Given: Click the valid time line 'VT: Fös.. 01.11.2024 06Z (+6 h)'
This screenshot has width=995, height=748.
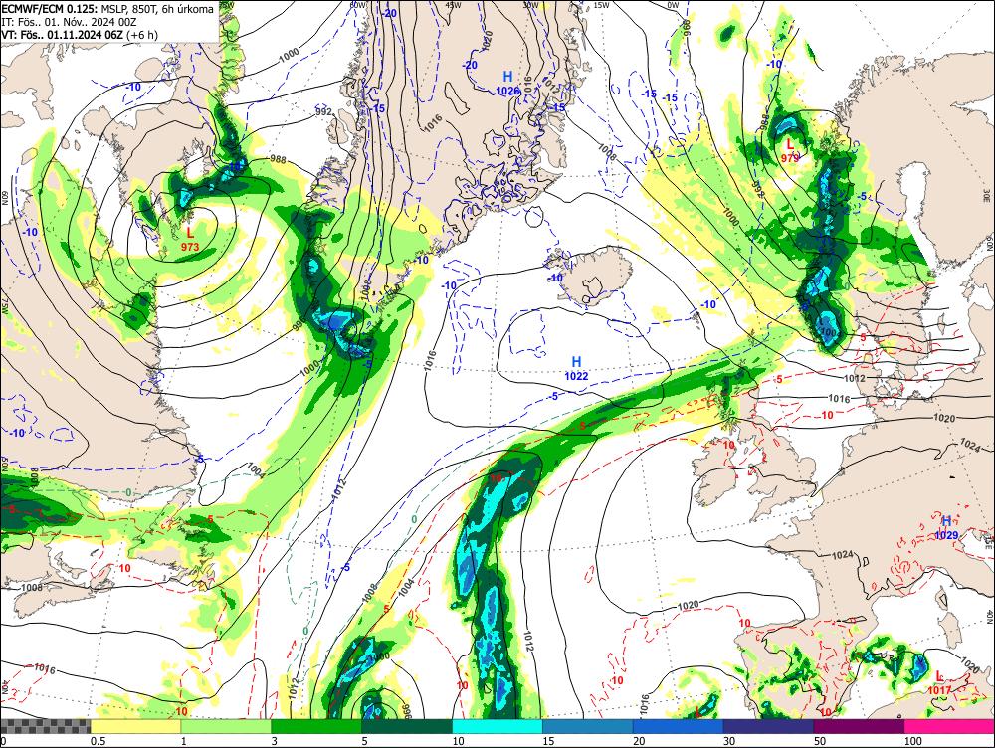Looking at the screenshot, I should pos(80,34).
